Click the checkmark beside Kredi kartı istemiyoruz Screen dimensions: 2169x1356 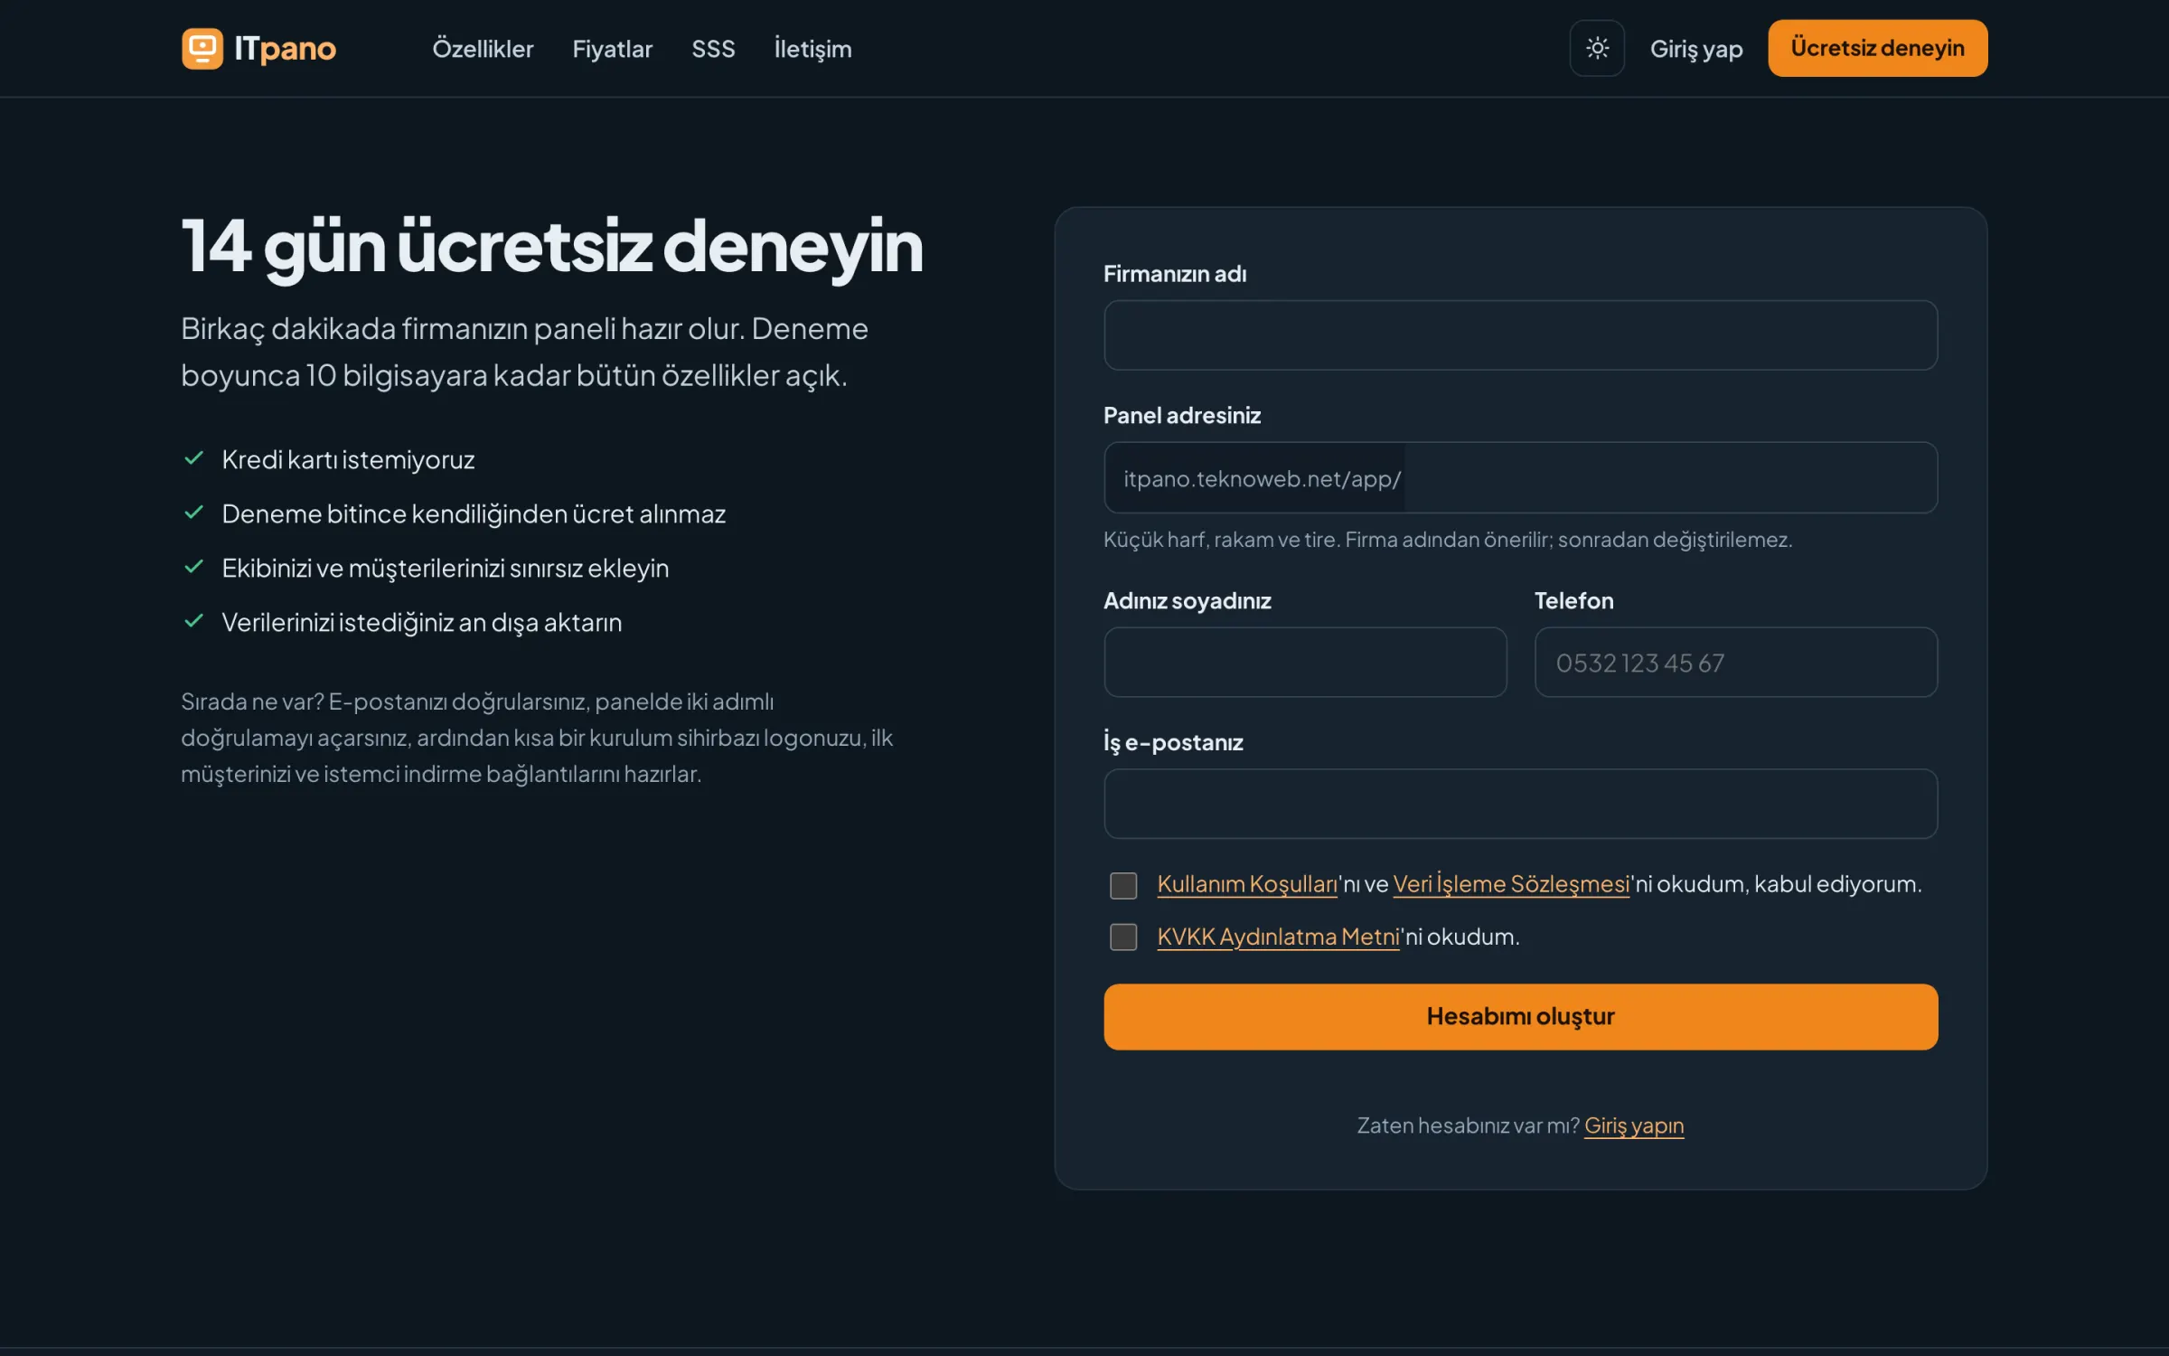tap(193, 458)
